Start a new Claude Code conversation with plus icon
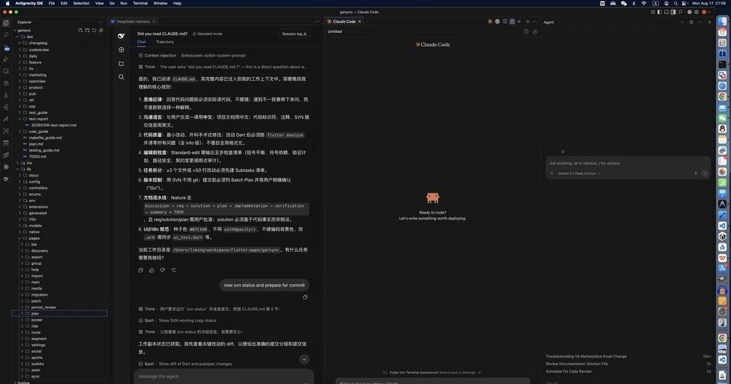Screen dimensions: 731x384 (535, 32)
